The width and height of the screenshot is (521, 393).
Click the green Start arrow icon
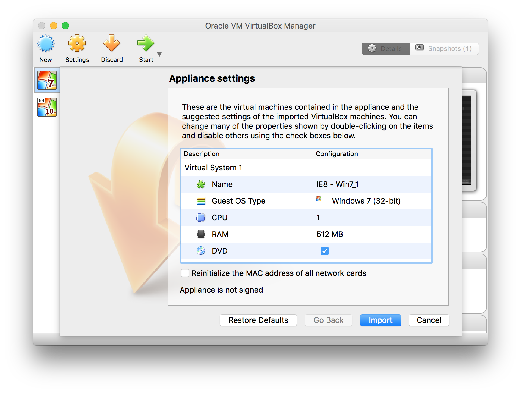pos(146,44)
